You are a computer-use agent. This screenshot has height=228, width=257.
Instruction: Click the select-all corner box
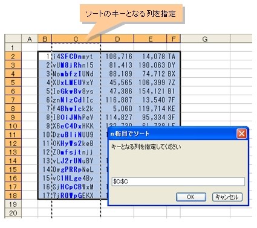pos(13,39)
